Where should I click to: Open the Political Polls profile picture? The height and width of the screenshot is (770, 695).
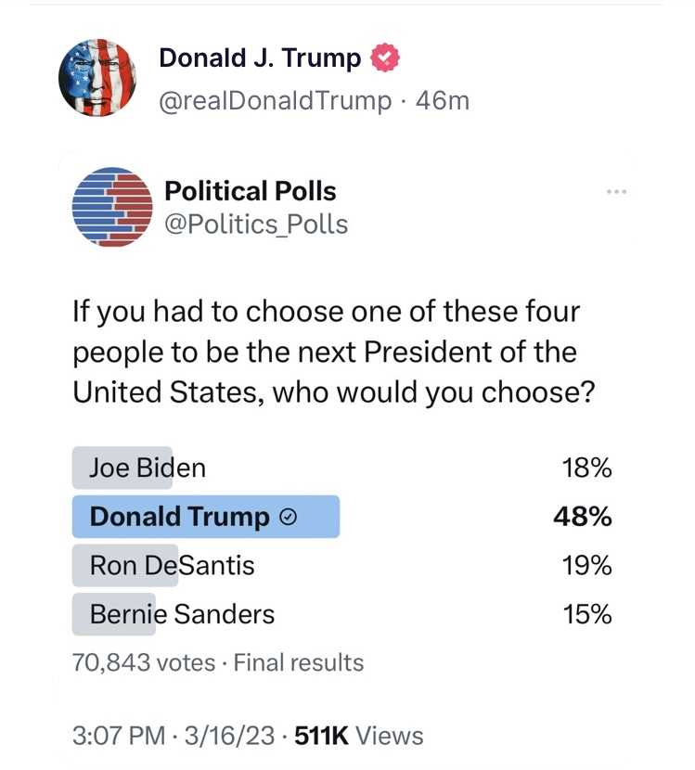[111, 207]
